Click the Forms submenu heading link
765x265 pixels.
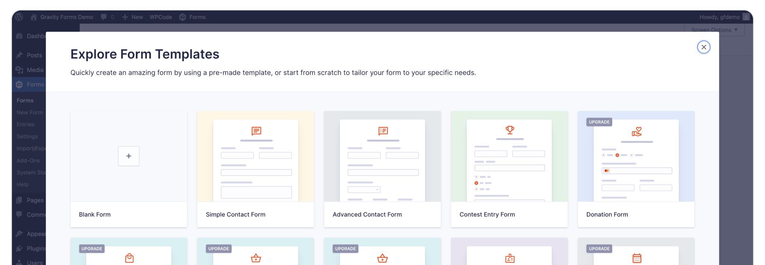pos(25,100)
